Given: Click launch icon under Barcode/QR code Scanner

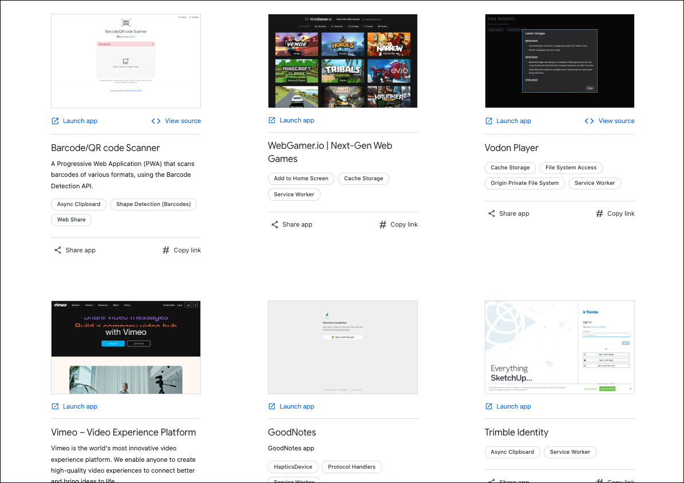Looking at the screenshot, I should tap(56, 121).
